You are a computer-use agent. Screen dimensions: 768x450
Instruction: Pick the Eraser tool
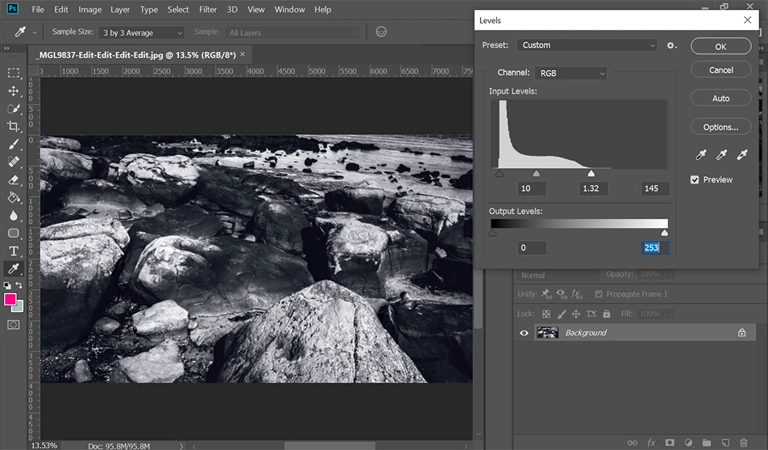[13, 180]
